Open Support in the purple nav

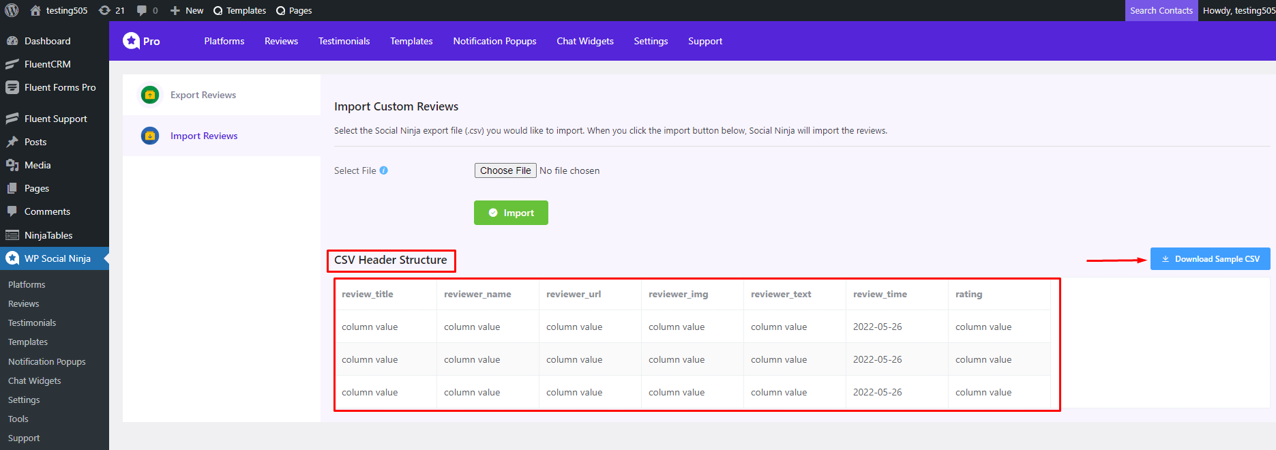tap(705, 41)
